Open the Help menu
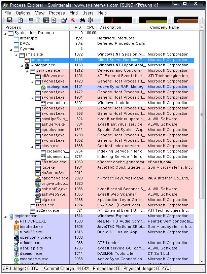Screen dimensions: 207x274 [102, 13]
